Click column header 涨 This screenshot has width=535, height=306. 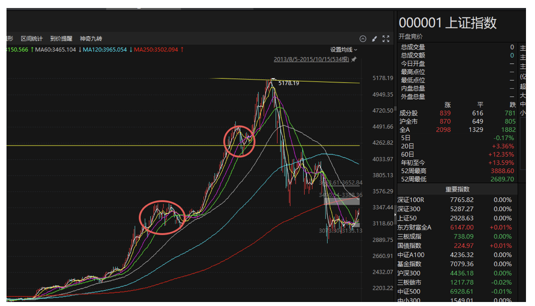448,105
